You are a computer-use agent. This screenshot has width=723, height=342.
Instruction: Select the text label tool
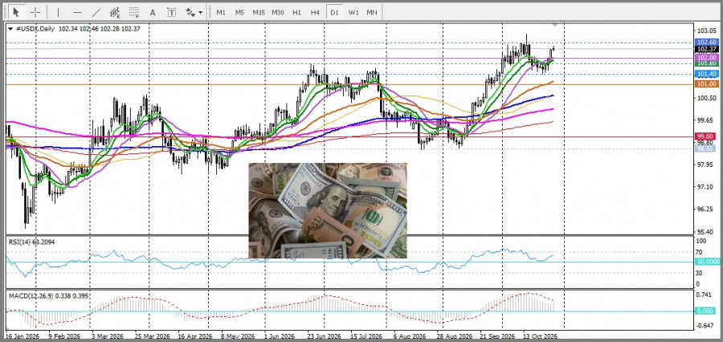(x=172, y=13)
